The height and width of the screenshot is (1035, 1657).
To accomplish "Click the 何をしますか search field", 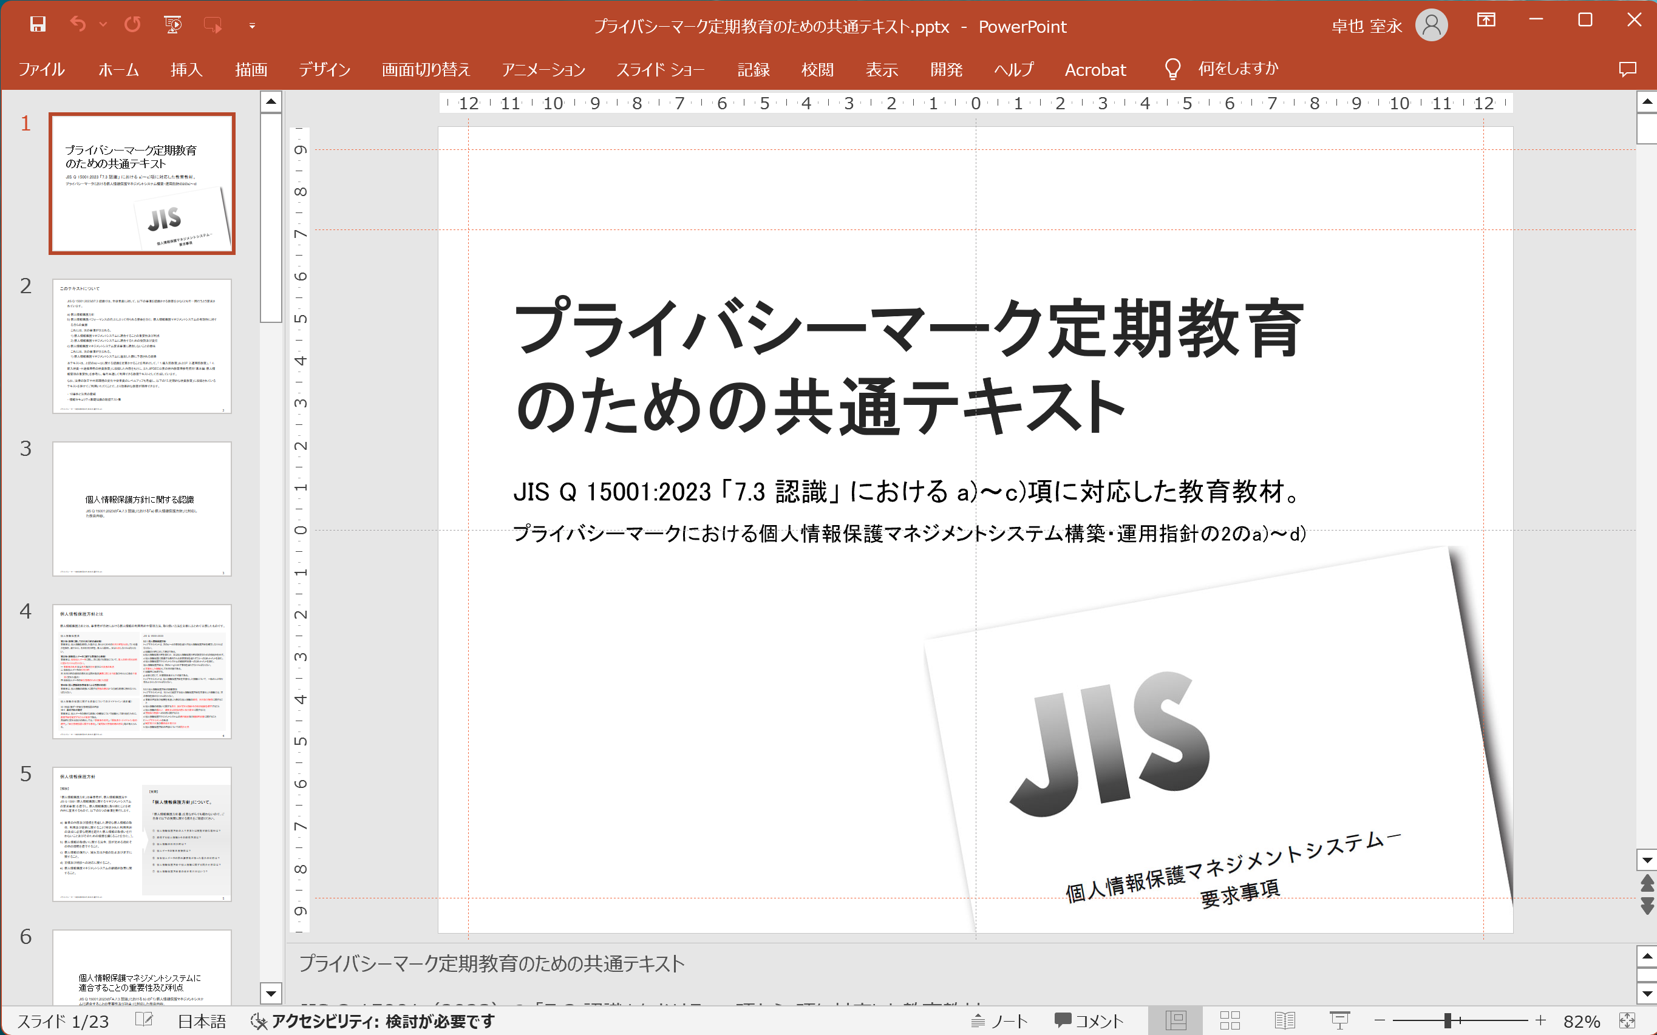I will [x=1238, y=69].
